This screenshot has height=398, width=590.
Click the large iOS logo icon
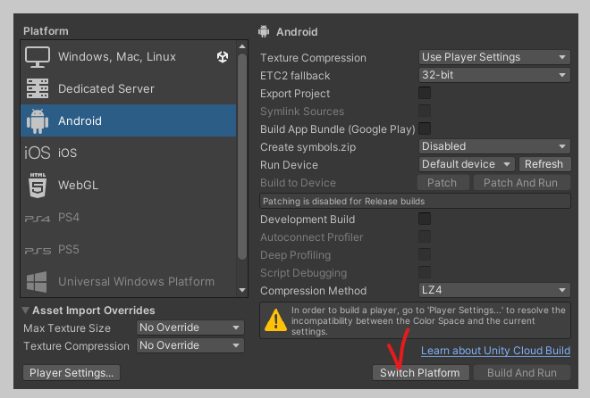[x=37, y=153]
